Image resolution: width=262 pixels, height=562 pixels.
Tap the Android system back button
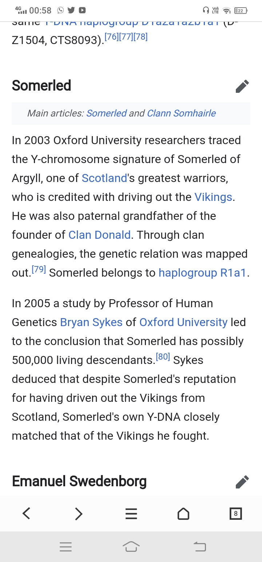click(x=199, y=546)
